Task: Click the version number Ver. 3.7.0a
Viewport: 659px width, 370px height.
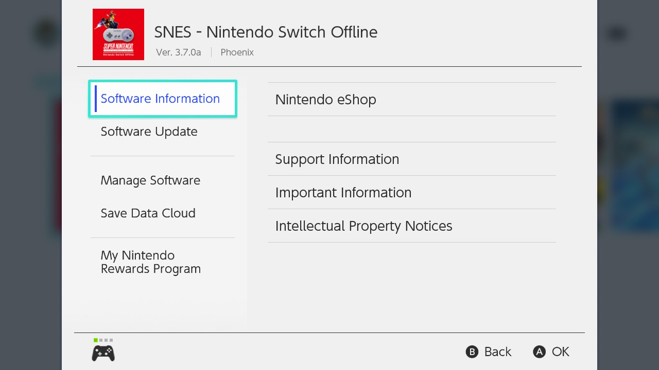Action: point(179,52)
